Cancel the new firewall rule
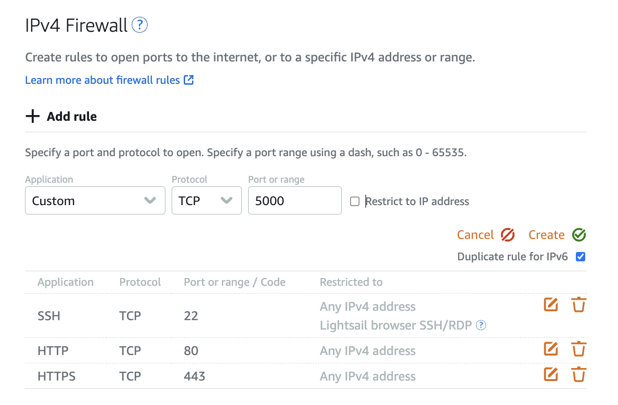This screenshot has width=618, height=405. click(485, 235)
